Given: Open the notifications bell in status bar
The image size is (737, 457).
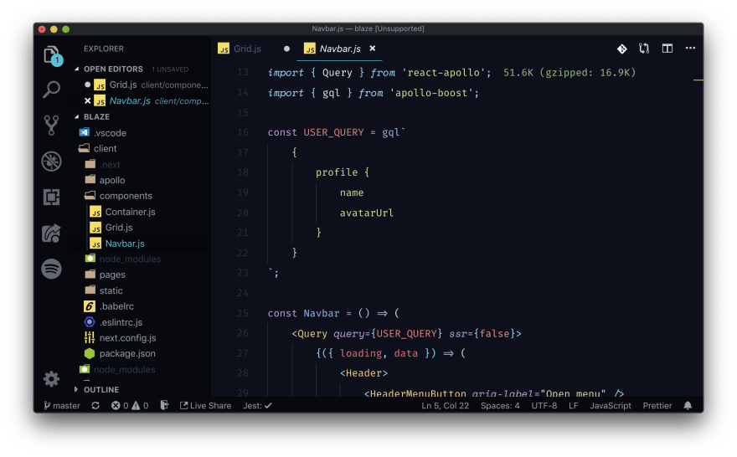Looking at the screenshot, I should pos(688,405).
